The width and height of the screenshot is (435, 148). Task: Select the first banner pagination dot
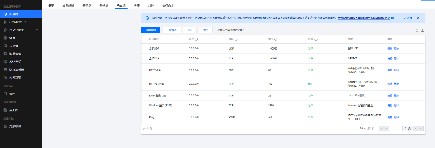coord(404,18)
